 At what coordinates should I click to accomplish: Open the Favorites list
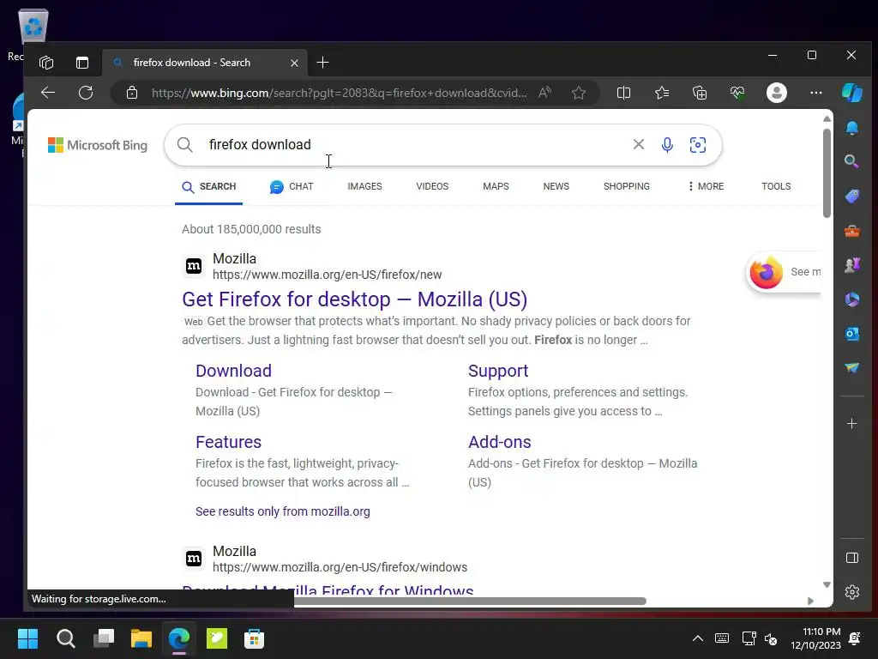(662, 93)
